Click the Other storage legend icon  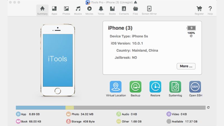tap(118, 122)
